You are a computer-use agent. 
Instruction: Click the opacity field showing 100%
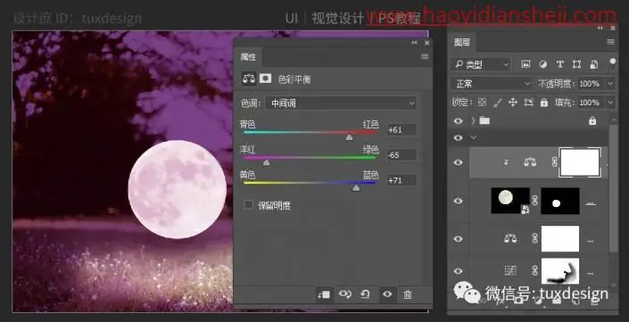click(x=591, y=84)
